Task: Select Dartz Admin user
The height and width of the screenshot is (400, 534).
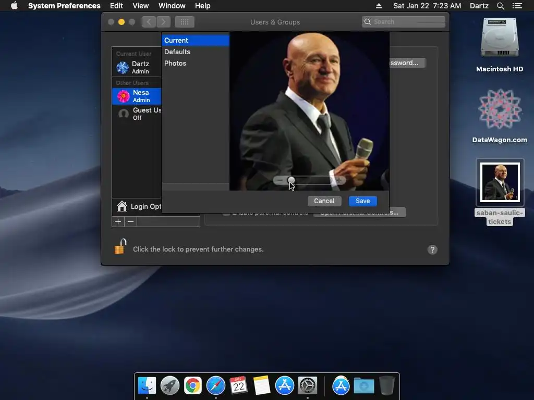Action: 137,67
